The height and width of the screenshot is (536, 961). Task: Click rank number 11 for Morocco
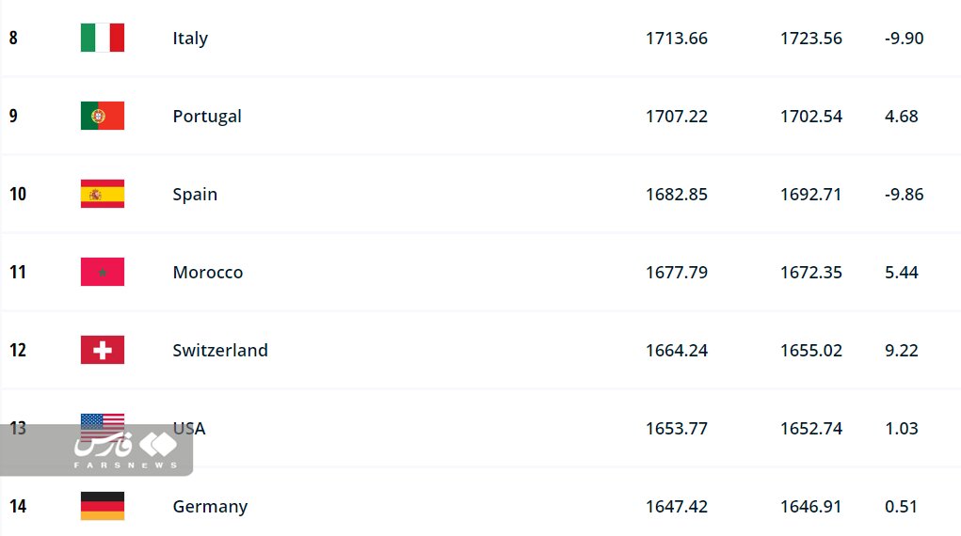(x=18, y=273)
